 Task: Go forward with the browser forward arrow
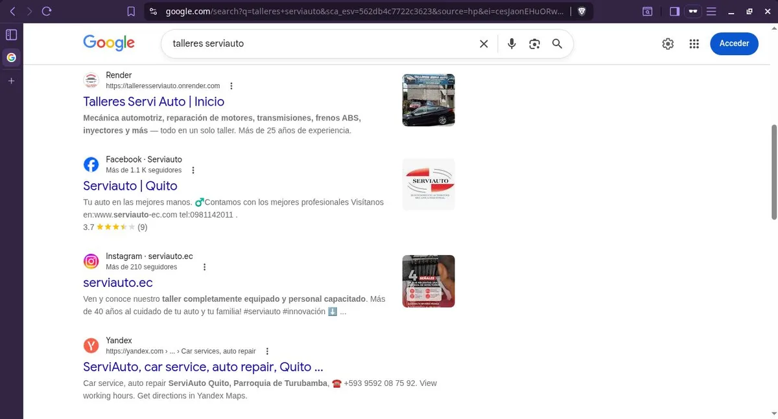[x=29, y=11]
